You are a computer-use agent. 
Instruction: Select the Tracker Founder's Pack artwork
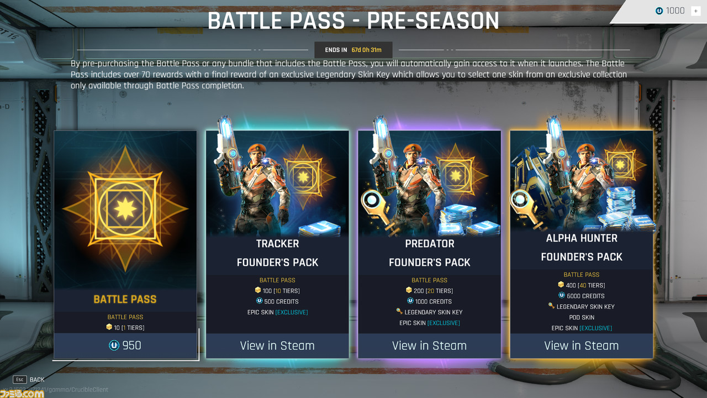[x=277, y=182]
